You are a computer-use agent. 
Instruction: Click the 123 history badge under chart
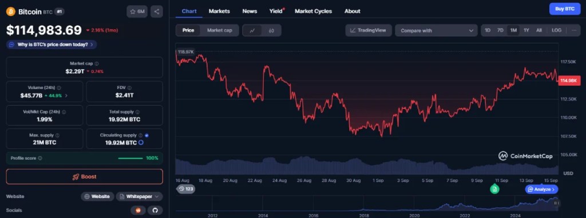coord(186,189)
